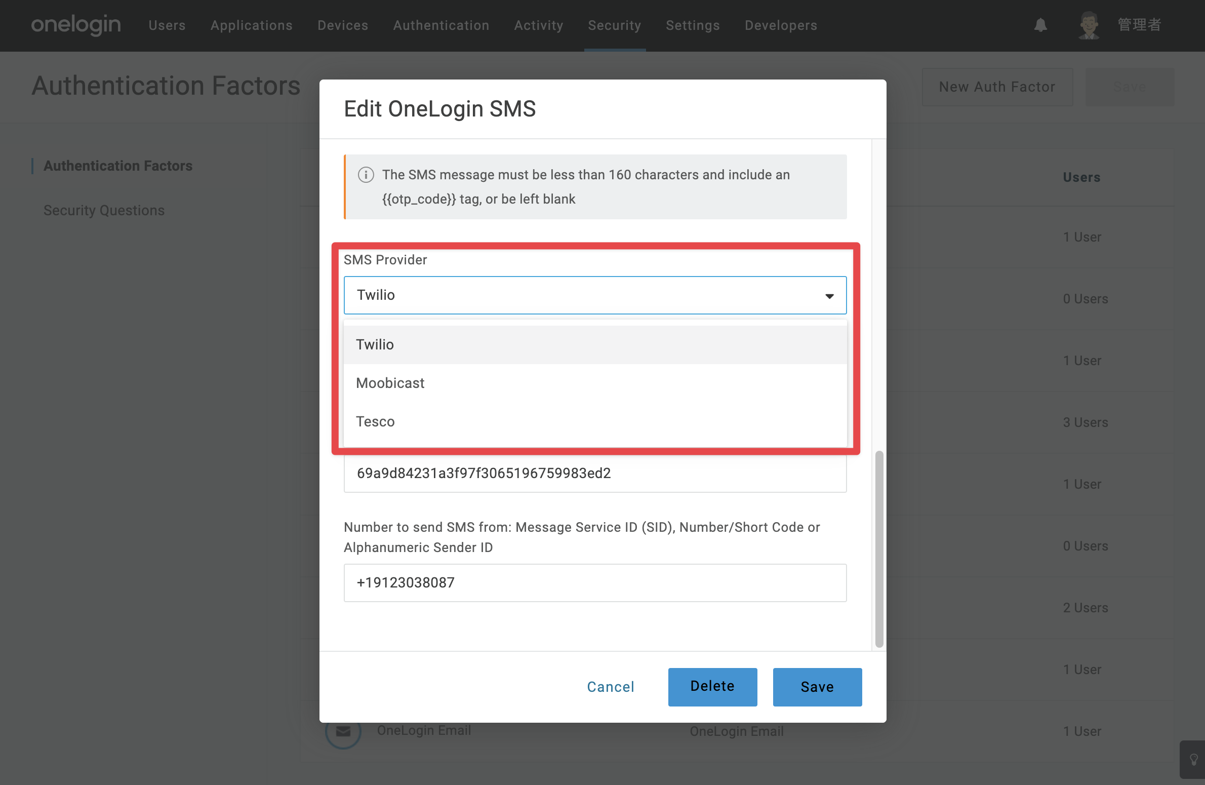Viewport: 1205px width, 785px height.
Task: Click the token field with 69a9d84231a3f97f...
Action: coord(595,474)
